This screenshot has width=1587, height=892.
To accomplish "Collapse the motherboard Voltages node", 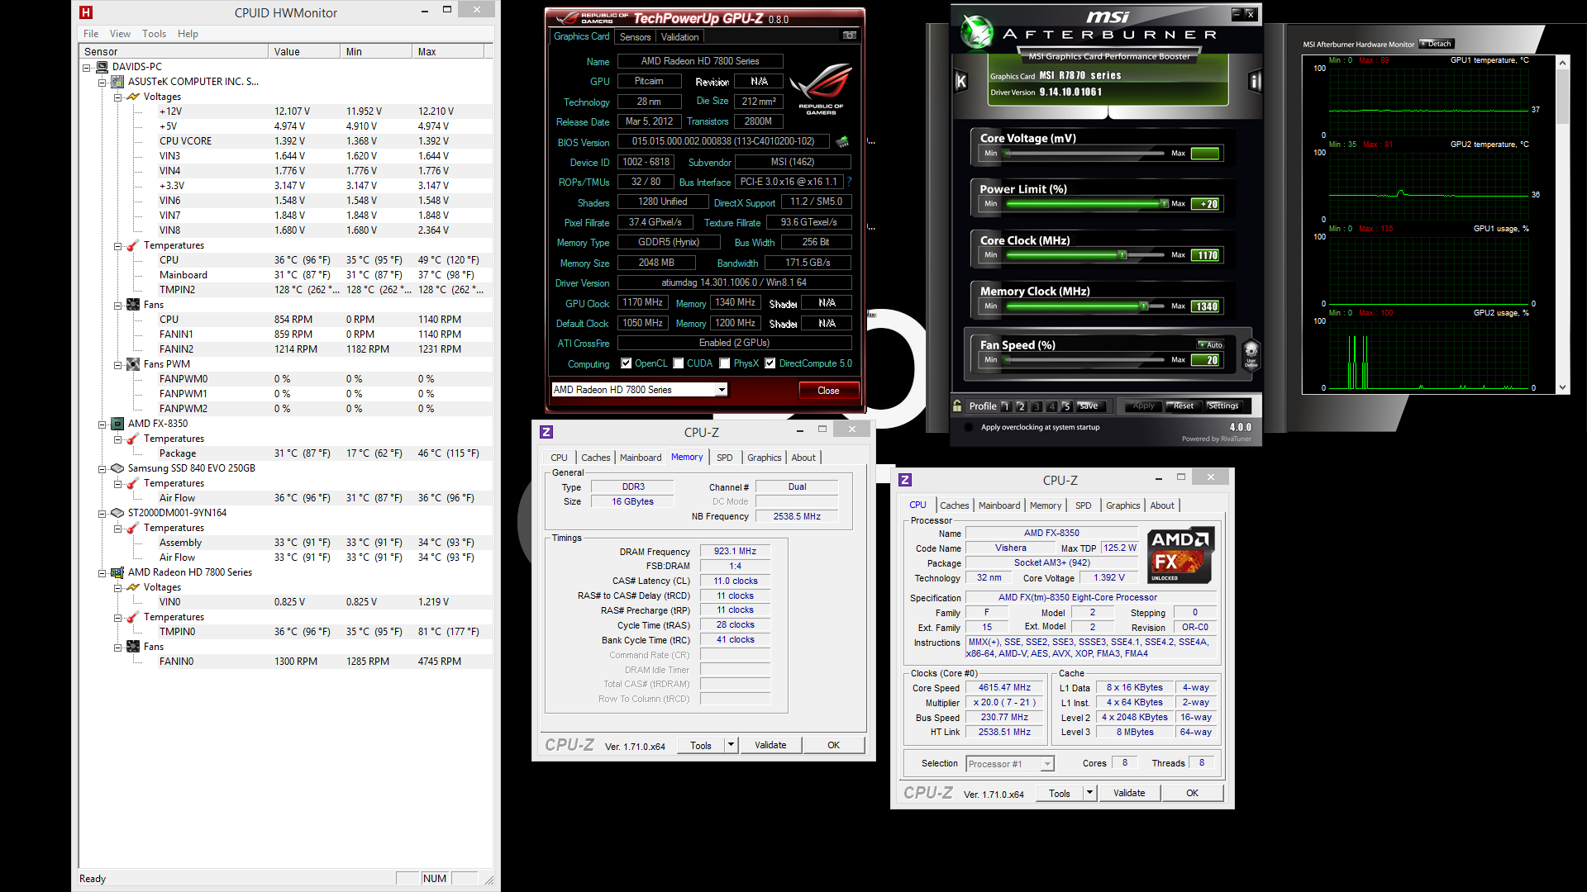I will 117,97.
